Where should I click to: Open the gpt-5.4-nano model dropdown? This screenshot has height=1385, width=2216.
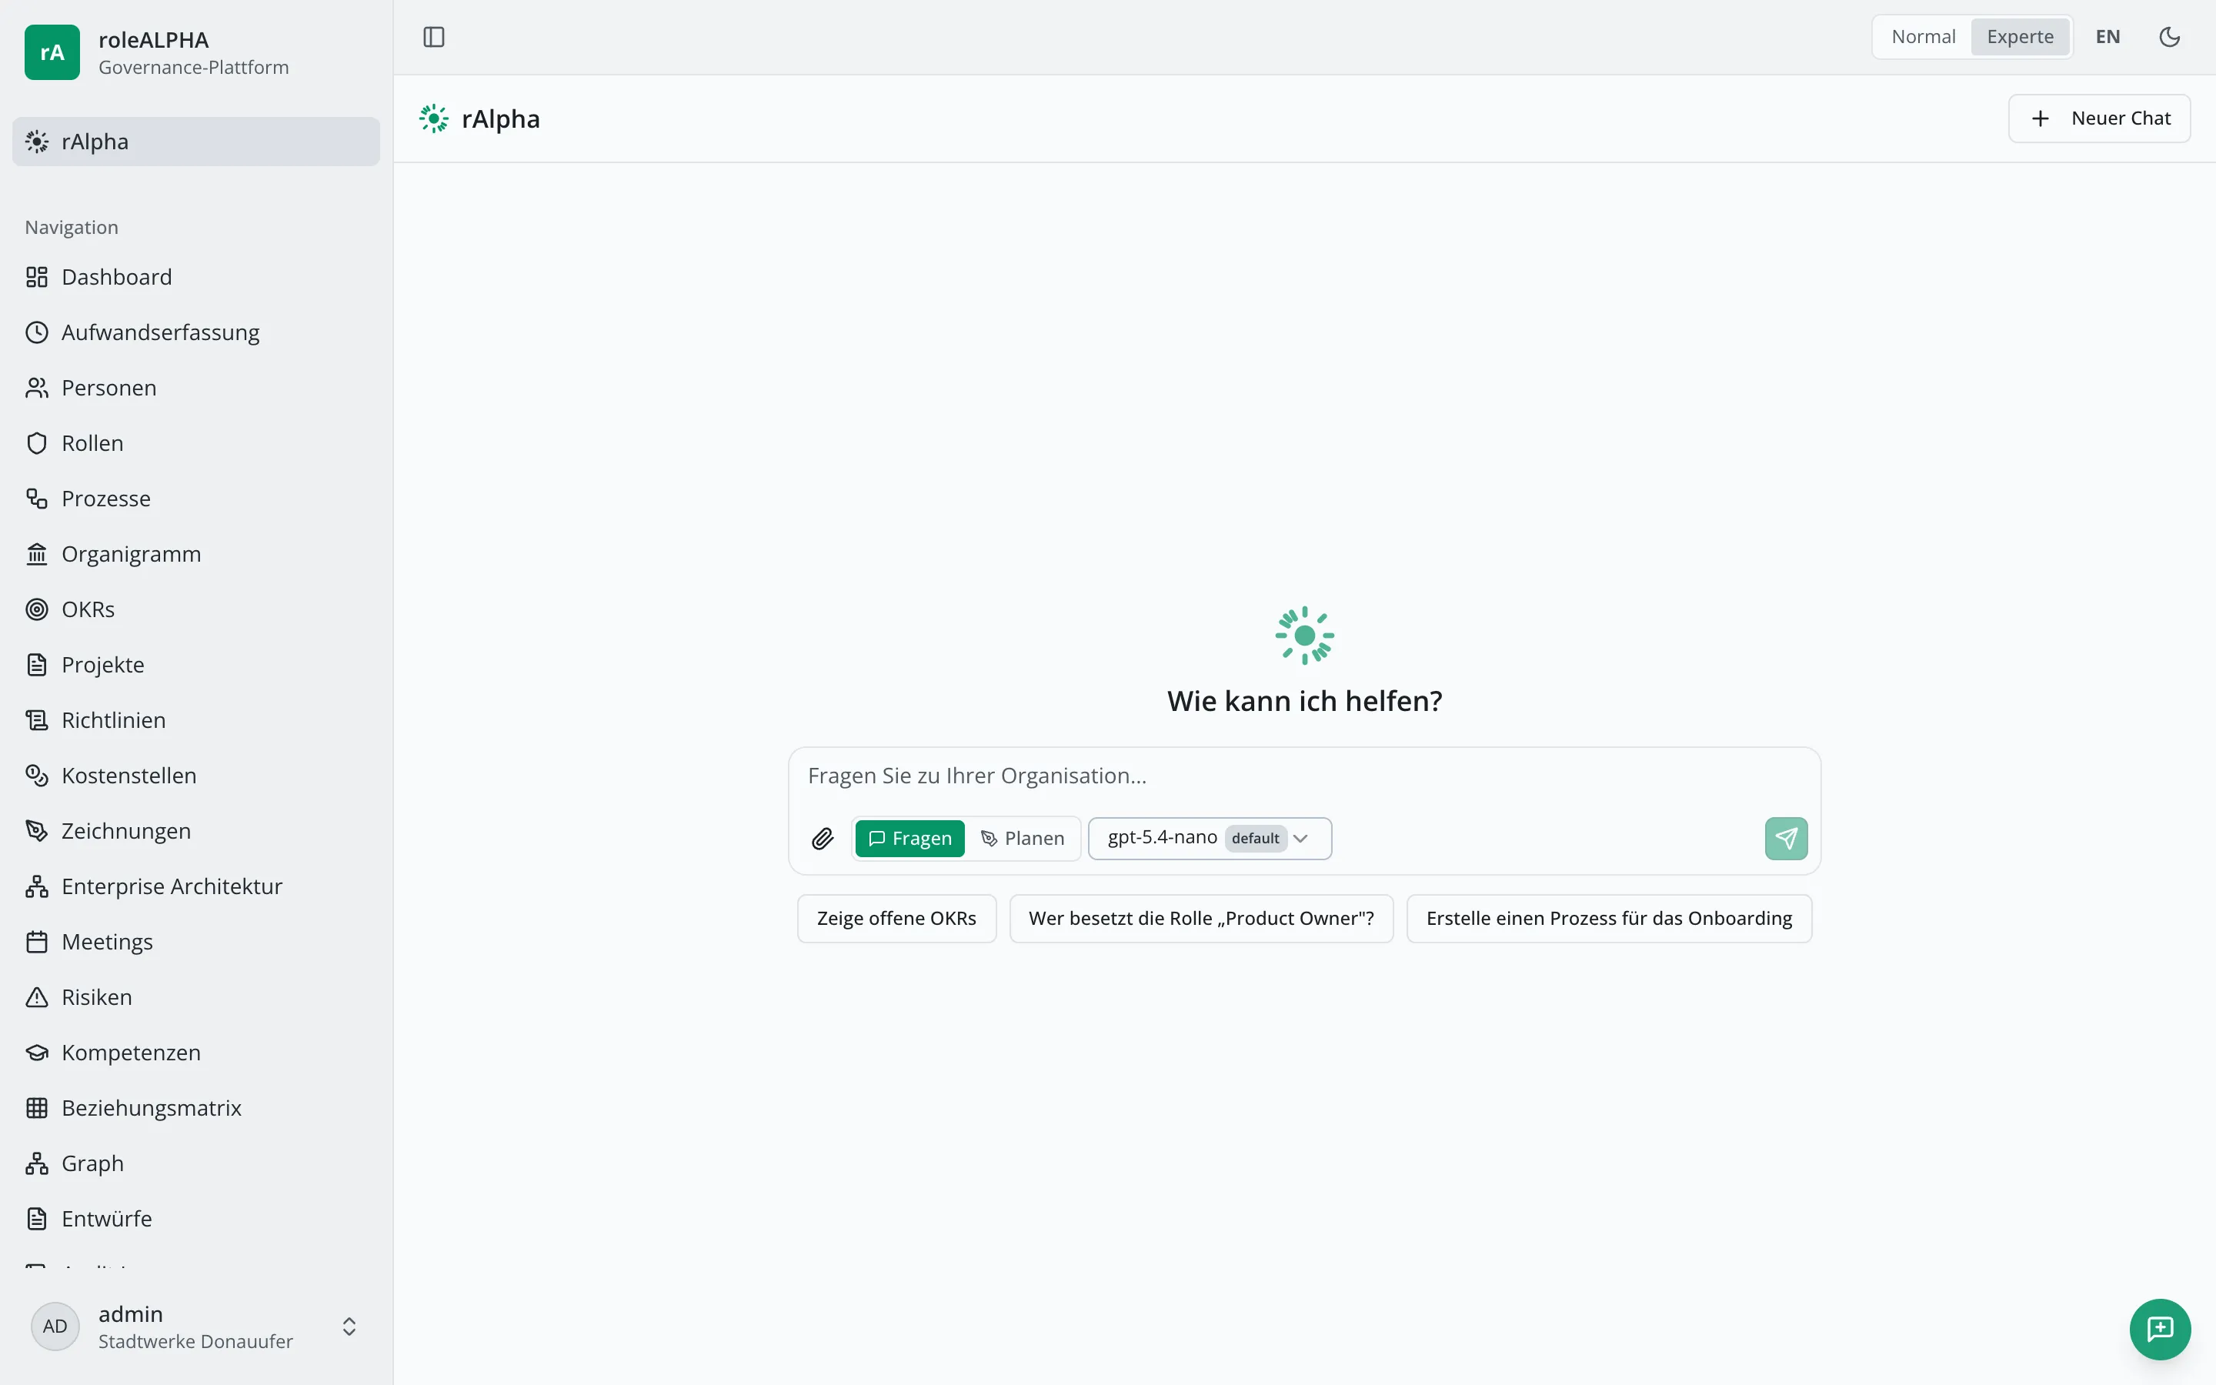point(1209,838)
